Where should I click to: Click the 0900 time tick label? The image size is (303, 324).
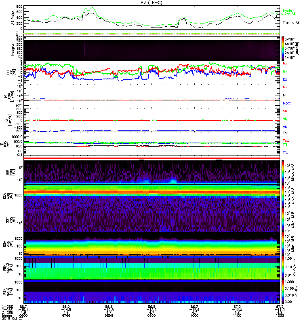pos(151,315)
